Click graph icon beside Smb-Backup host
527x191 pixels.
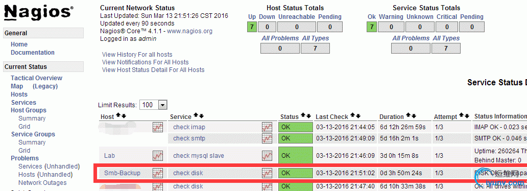pyautogui.click(x=158, y=173)
